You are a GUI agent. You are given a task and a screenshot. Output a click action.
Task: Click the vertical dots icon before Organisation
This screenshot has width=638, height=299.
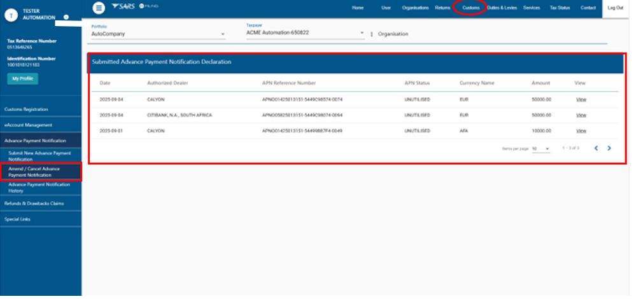(371, 34)
